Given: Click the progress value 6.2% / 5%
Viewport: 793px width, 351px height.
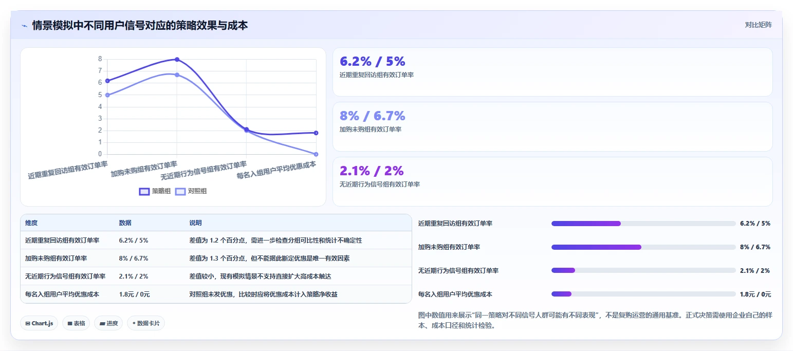Looking at the screenshot, I should pyautogui.click(x=755, y=224).
